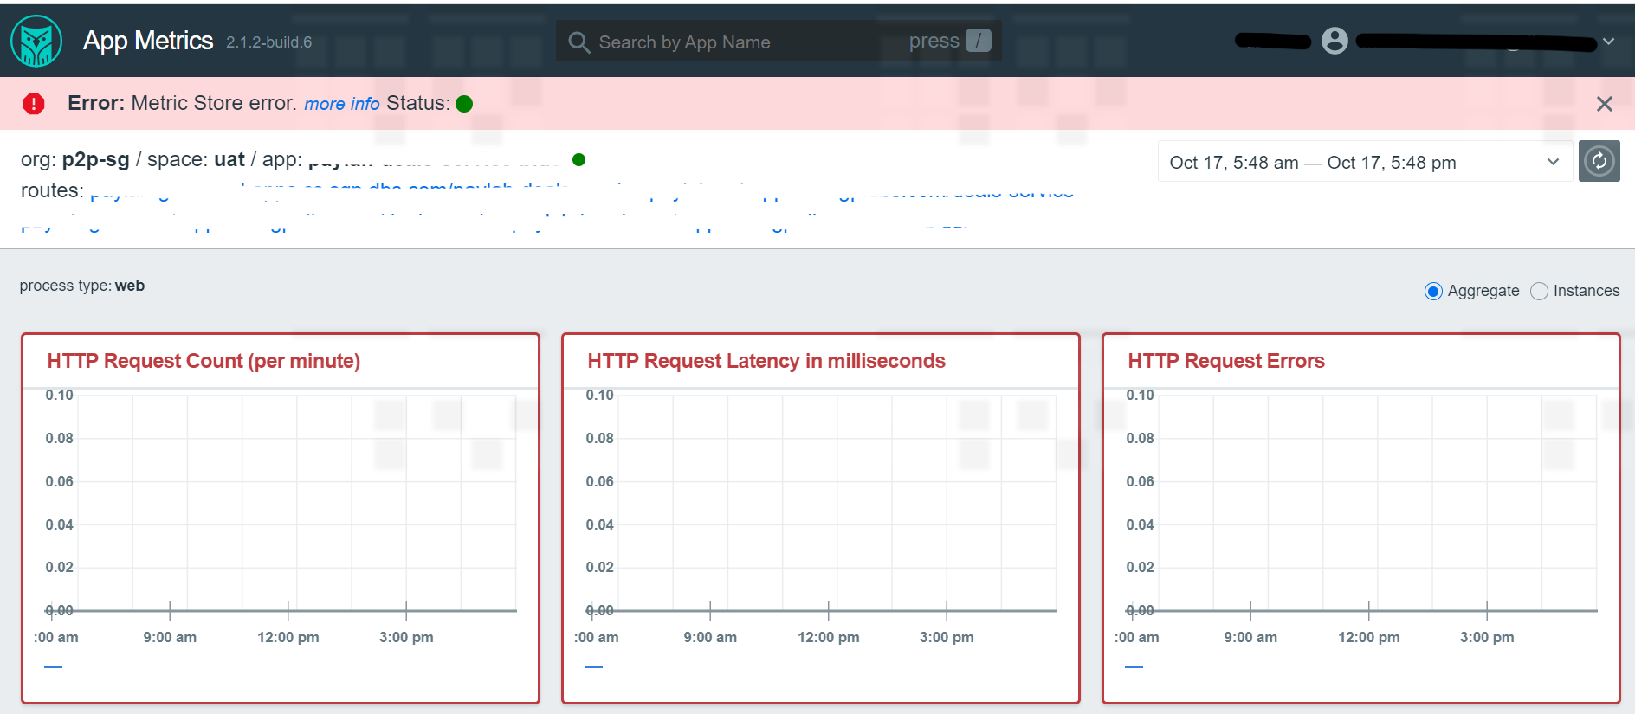Open the user account avatar icon
This screenshot has height=714, width=1635.
(x=1334, y=41)
